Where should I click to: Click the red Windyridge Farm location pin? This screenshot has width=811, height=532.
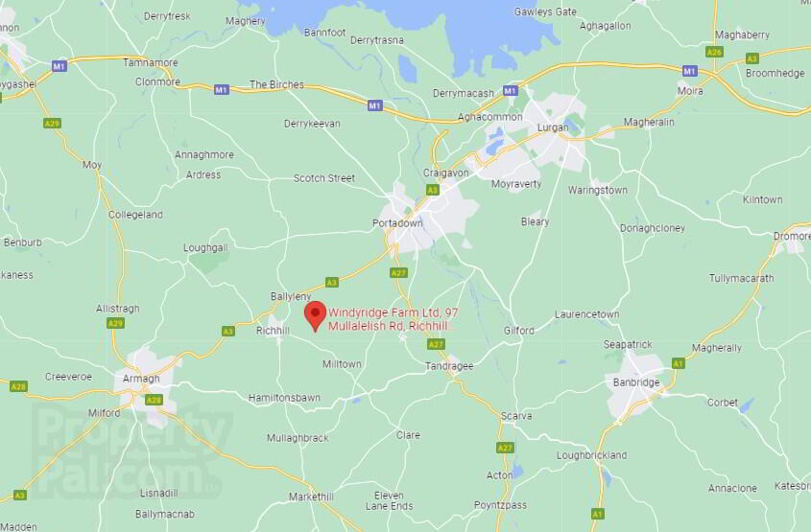tap(315, 316)
